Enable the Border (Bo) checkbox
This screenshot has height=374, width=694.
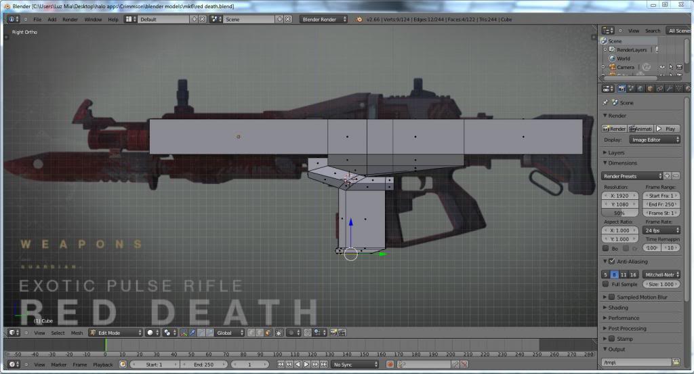605,249
